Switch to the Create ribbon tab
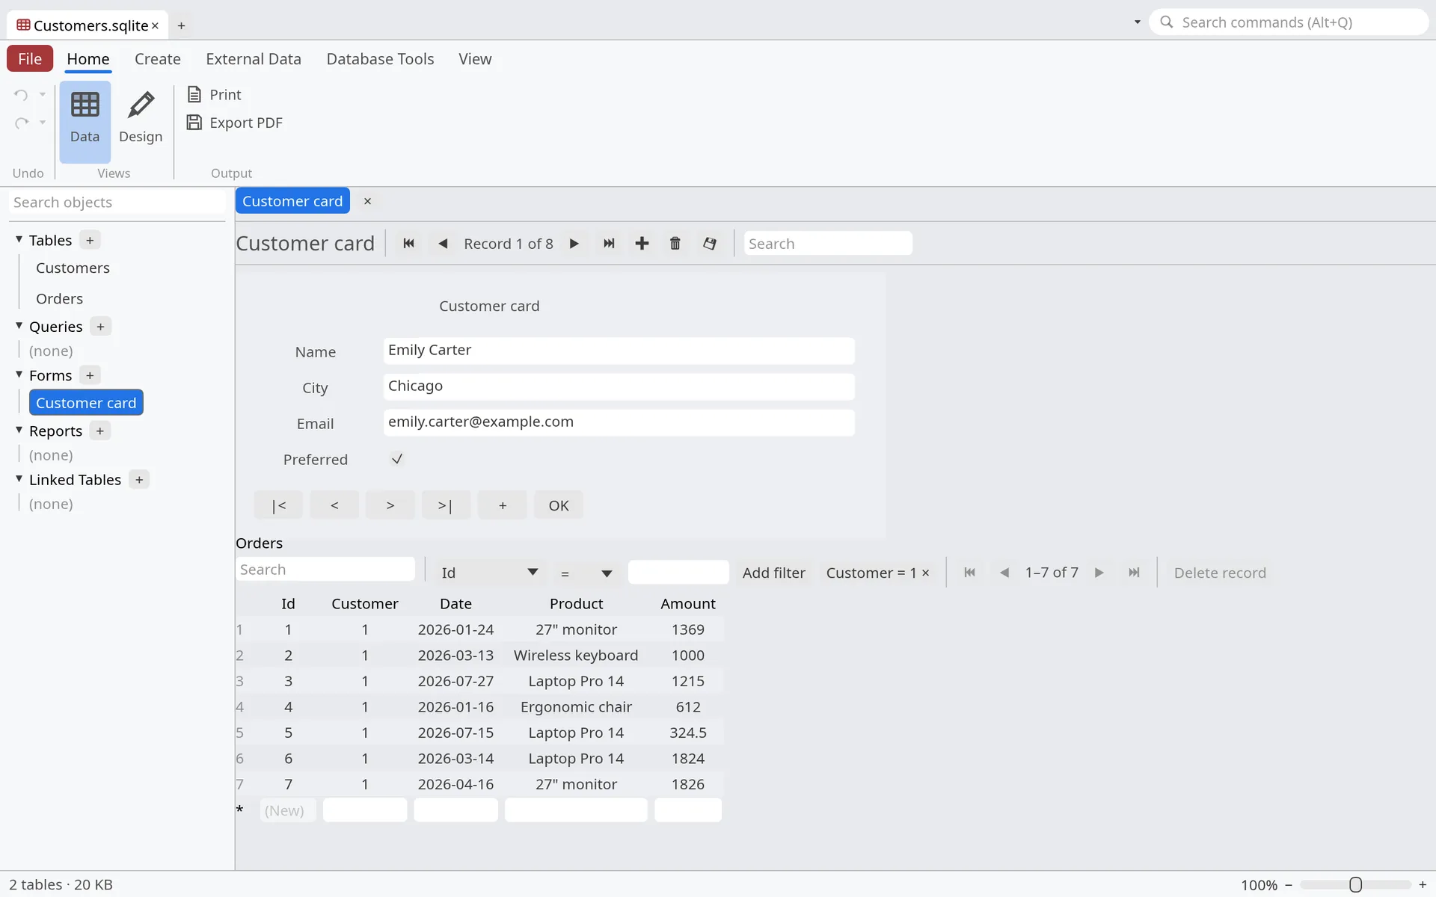Viewport: 1436px width, 897px height. pos(158,59)
